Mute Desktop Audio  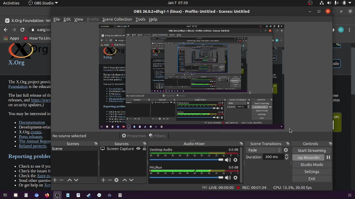(x=228, y=160)
